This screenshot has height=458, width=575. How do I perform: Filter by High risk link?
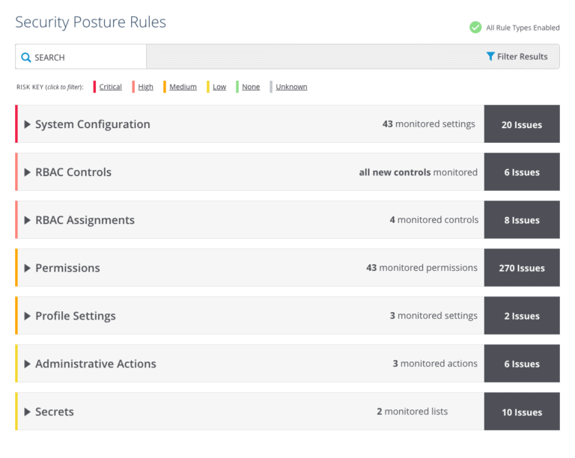coord(145,87)
